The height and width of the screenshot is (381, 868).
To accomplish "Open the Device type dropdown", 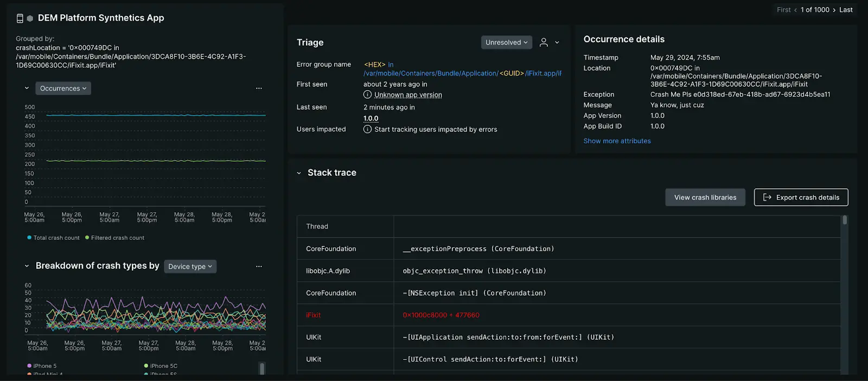I will [190, 266].
